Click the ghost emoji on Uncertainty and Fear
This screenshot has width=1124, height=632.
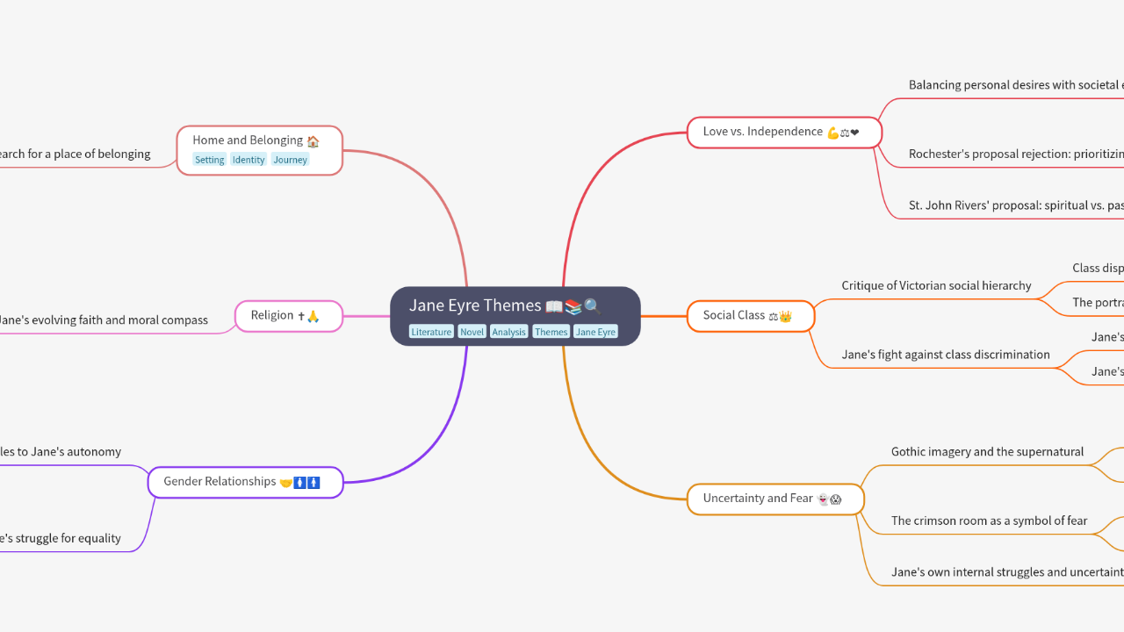823,499
